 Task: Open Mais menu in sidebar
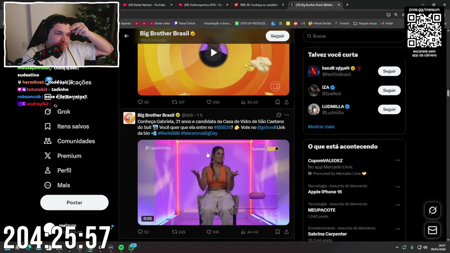(57, 185)
